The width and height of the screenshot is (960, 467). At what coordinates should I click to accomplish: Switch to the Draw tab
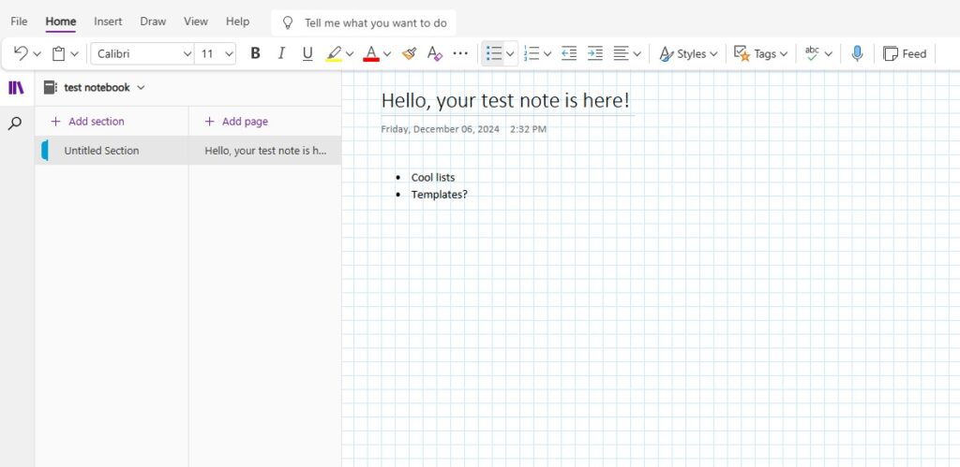point(153,22)
